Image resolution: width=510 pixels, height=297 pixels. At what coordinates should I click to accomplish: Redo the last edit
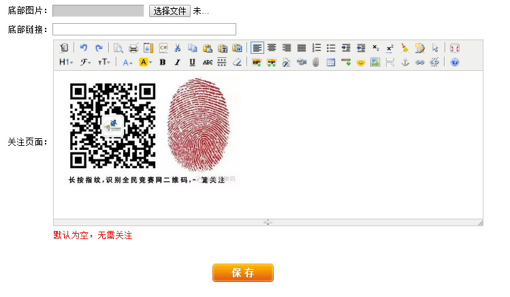click(x=99, y=48)
